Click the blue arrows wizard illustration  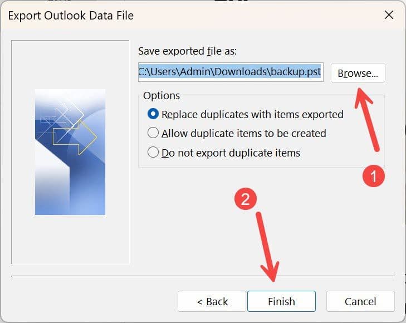tap(70, 152)
